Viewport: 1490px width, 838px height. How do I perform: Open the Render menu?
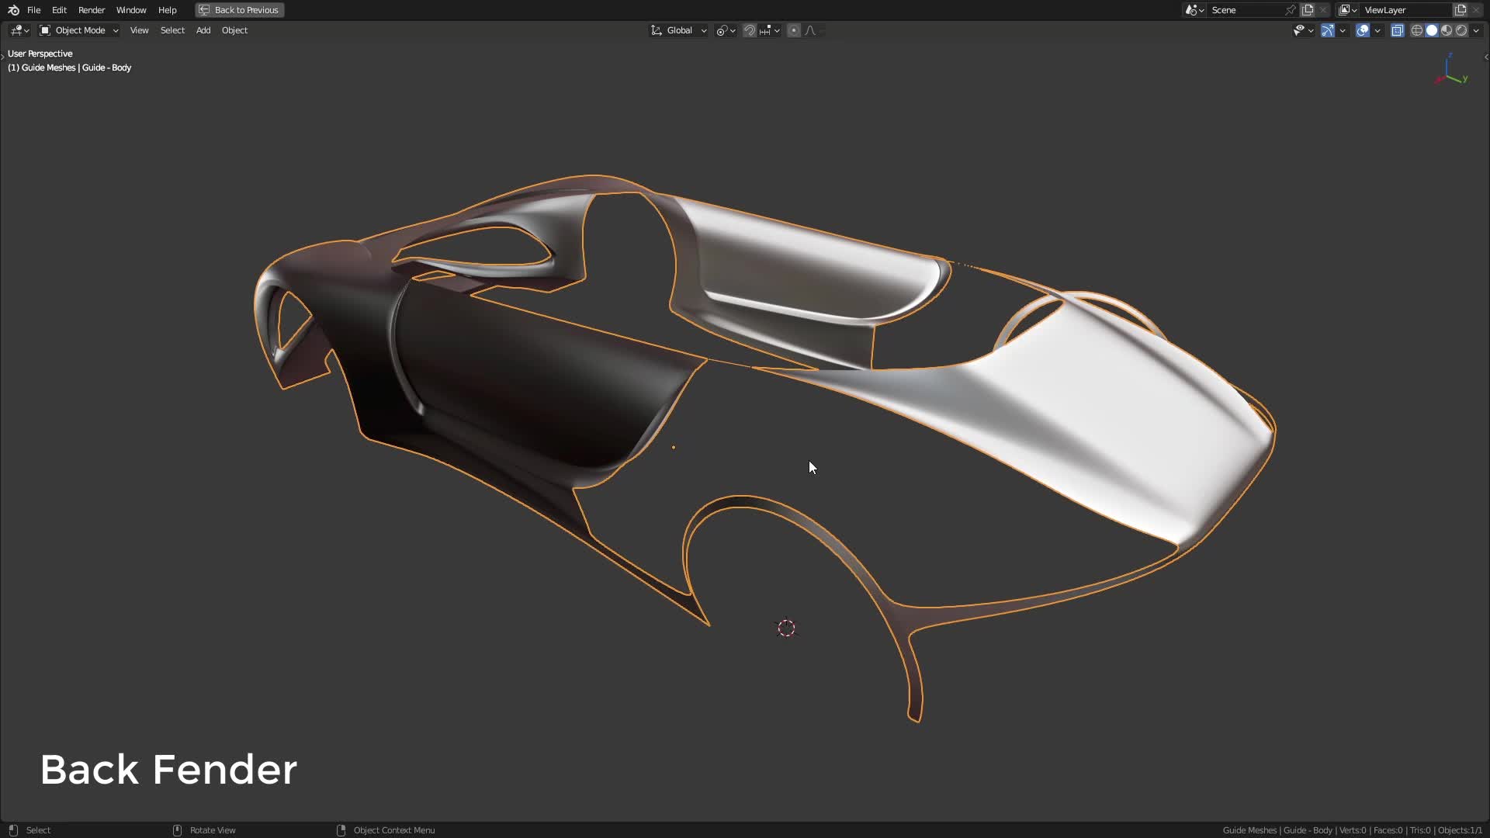click(92, 10)
